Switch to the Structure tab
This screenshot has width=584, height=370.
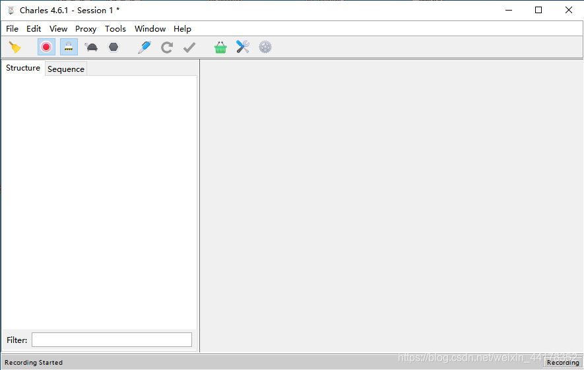[23, 68]
